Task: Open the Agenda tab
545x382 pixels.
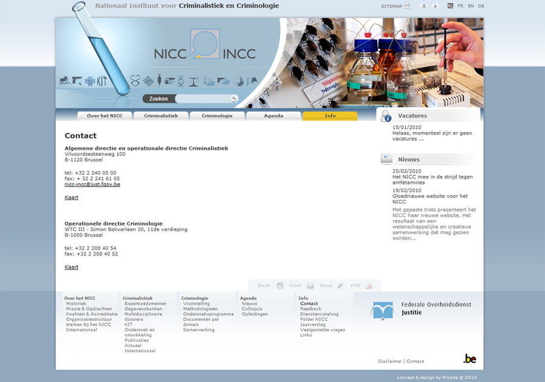Action: click(273, 116)
